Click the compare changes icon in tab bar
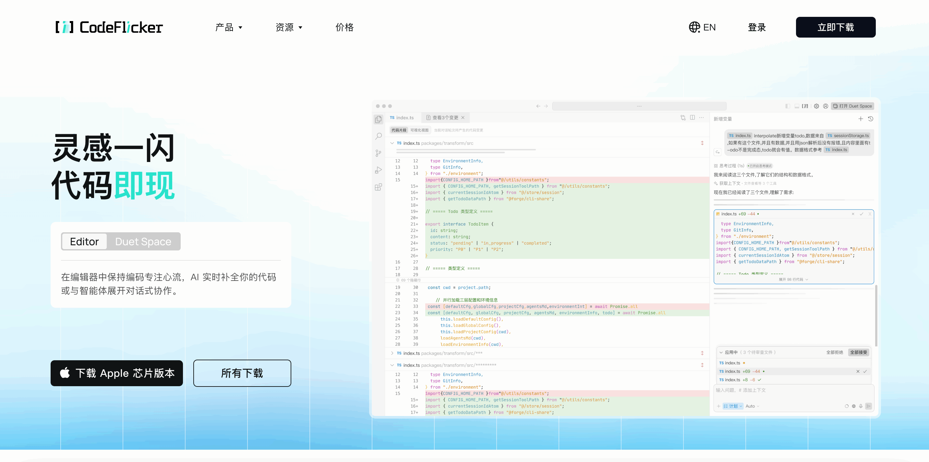929x462 pixels. [683, 117]
